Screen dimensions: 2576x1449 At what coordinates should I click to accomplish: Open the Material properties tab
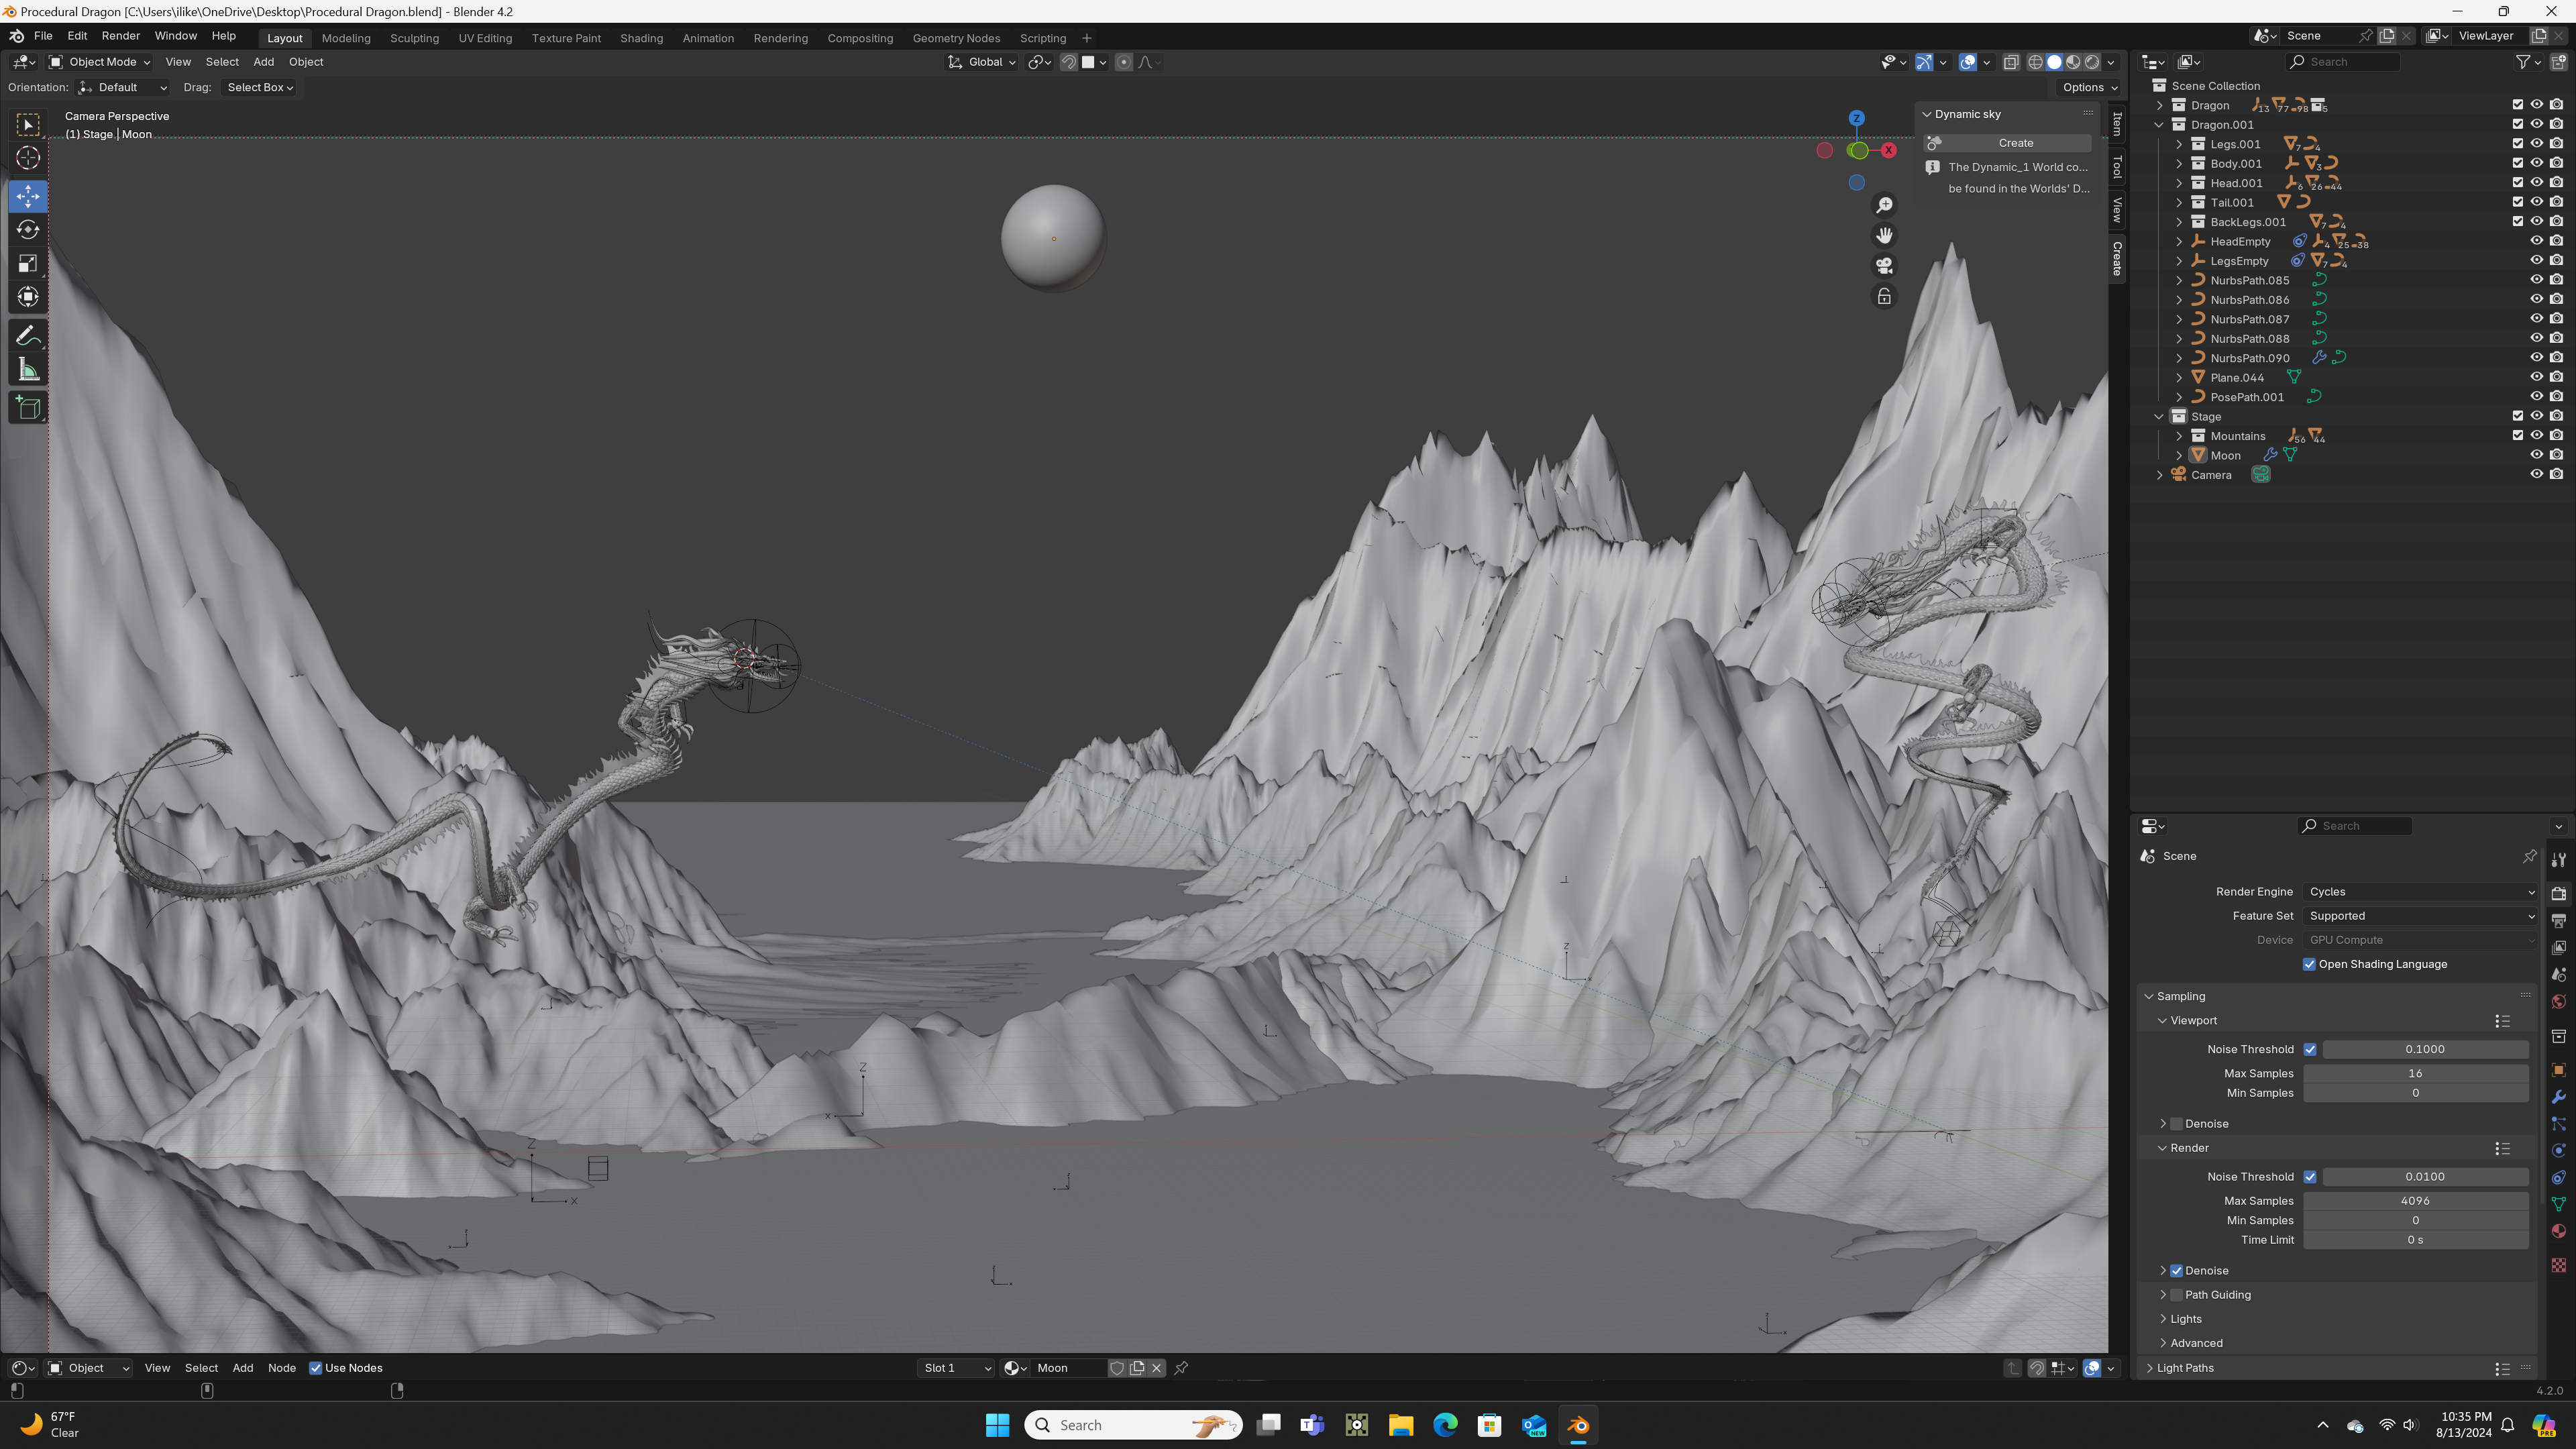tap(2558, 1231)
